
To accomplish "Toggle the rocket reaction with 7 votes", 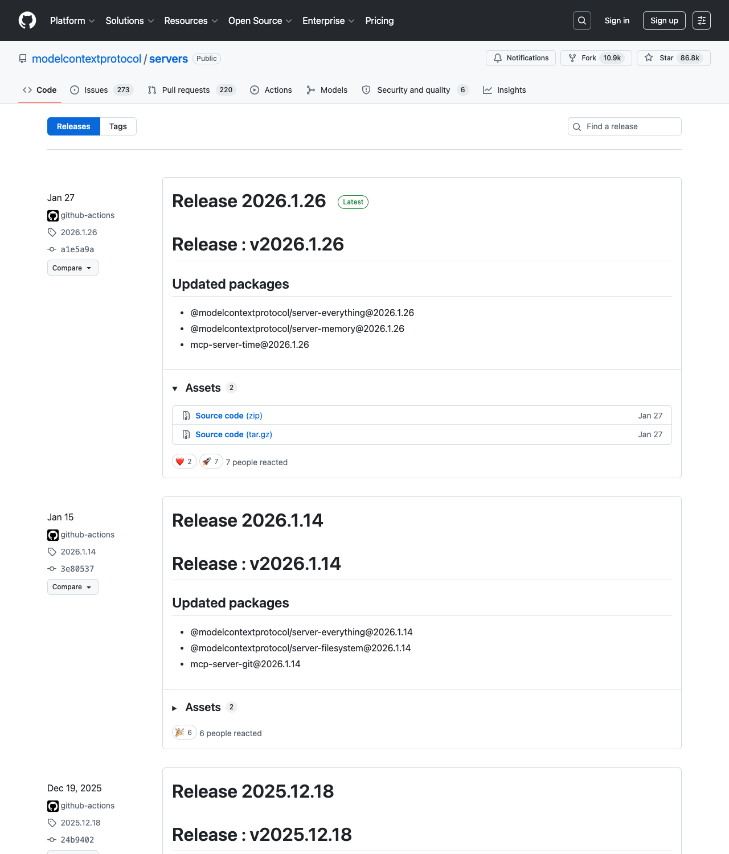I will (211, 461).
